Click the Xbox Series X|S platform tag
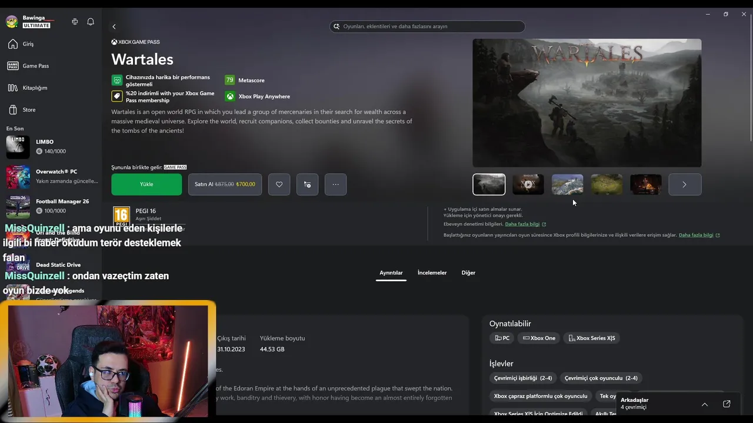753x423 pixels. [592, 338]
